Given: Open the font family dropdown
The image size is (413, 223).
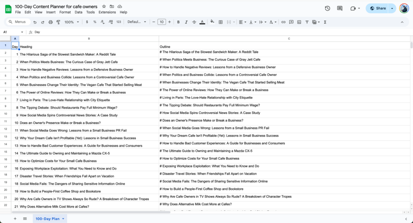Looking at the screenshot, I should 136,22.
